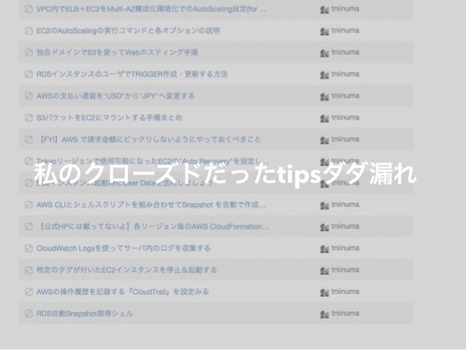
Task: Open the 【FYI】AWS で請求金額にビックリしない article link
Action: point(148,139)
